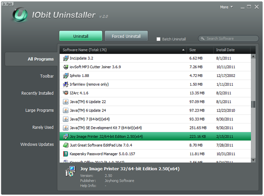Click the Java 6 Update 24 icon

[66, 111]
